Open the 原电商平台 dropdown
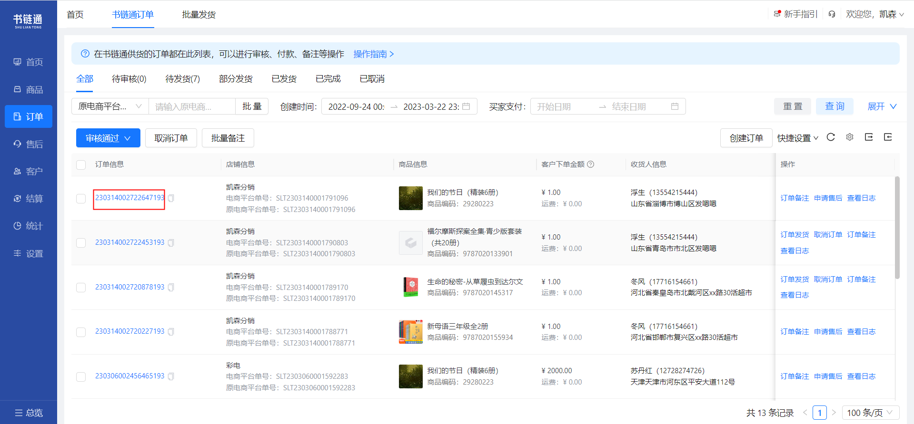 (110, 106)
